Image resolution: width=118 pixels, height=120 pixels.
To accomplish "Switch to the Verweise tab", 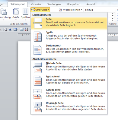I will [x=36, y=4].
